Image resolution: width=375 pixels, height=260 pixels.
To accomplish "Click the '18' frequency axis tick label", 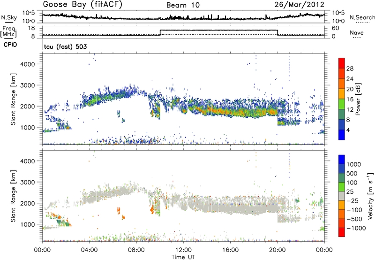I will [31, 28].
